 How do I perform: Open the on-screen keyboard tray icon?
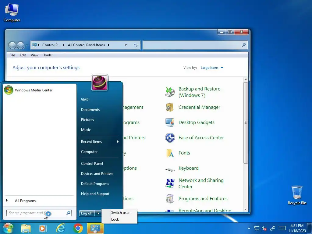point(282,228)
